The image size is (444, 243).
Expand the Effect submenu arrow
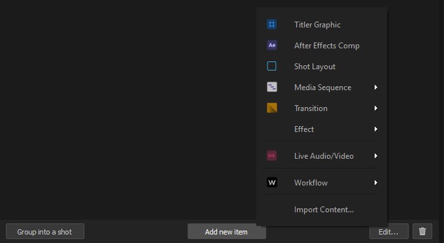click(375, 129)
